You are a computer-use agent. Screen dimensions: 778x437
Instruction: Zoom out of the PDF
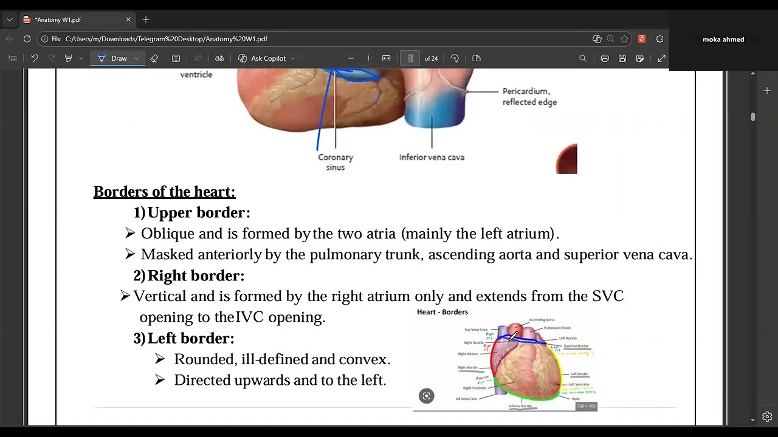pos(351,58)
